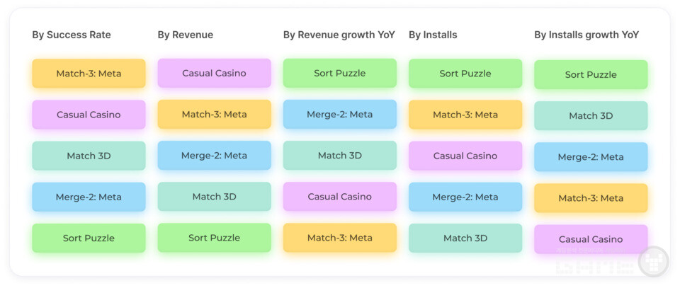This screenshot has width=680, height=288.
Task: Select Merge-2: Meta card in By Revenue column
Action: (214, 156)
